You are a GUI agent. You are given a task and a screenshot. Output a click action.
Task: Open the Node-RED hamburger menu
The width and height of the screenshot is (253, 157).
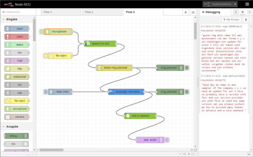[247, 4]
